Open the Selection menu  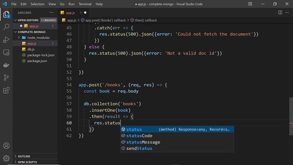pyautogui.click(x=38, y=4)
